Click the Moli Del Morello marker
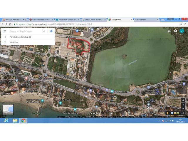 coord(61,103)
